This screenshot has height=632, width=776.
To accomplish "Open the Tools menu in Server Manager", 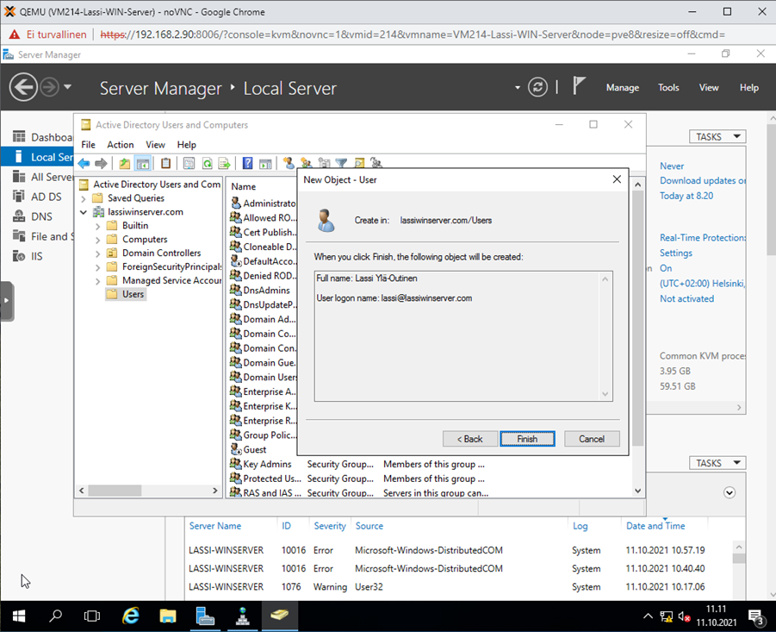I will [x=668, y=88].
